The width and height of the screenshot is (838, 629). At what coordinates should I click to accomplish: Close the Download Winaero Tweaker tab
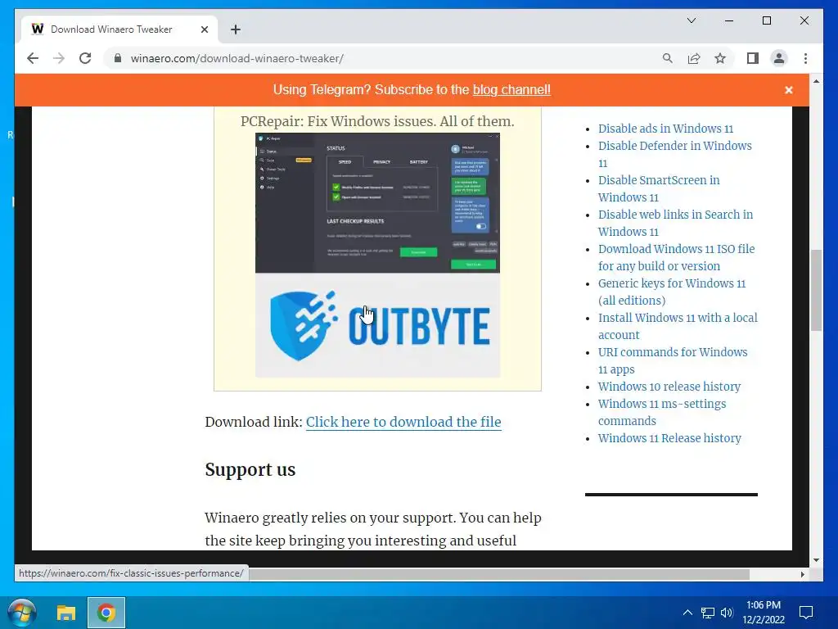(204, 29)
